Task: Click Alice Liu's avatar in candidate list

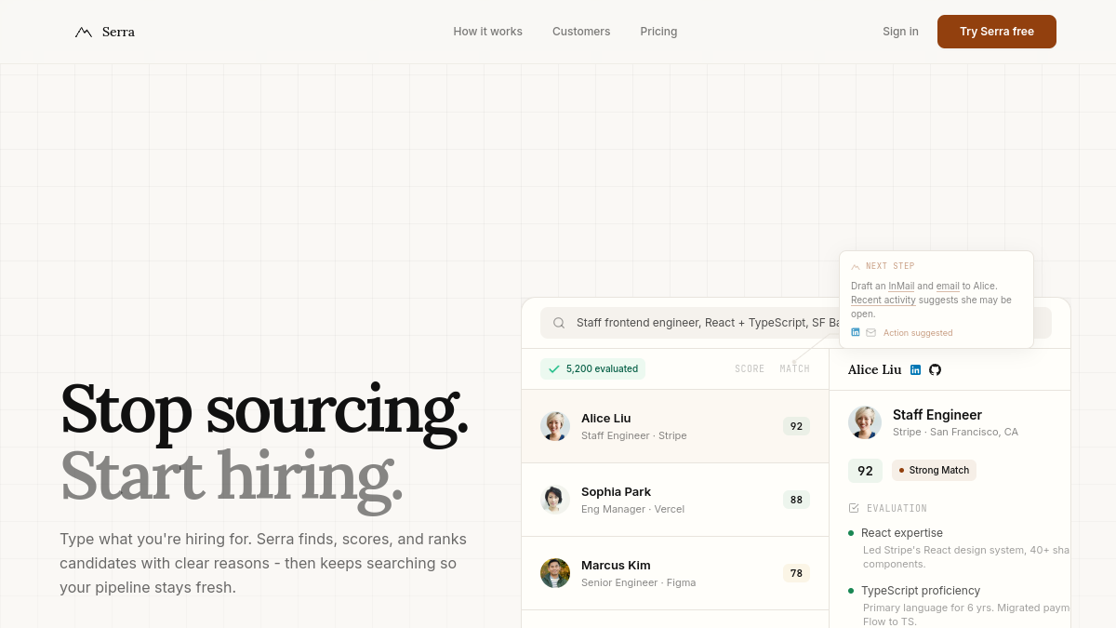Action: [555, 426]
